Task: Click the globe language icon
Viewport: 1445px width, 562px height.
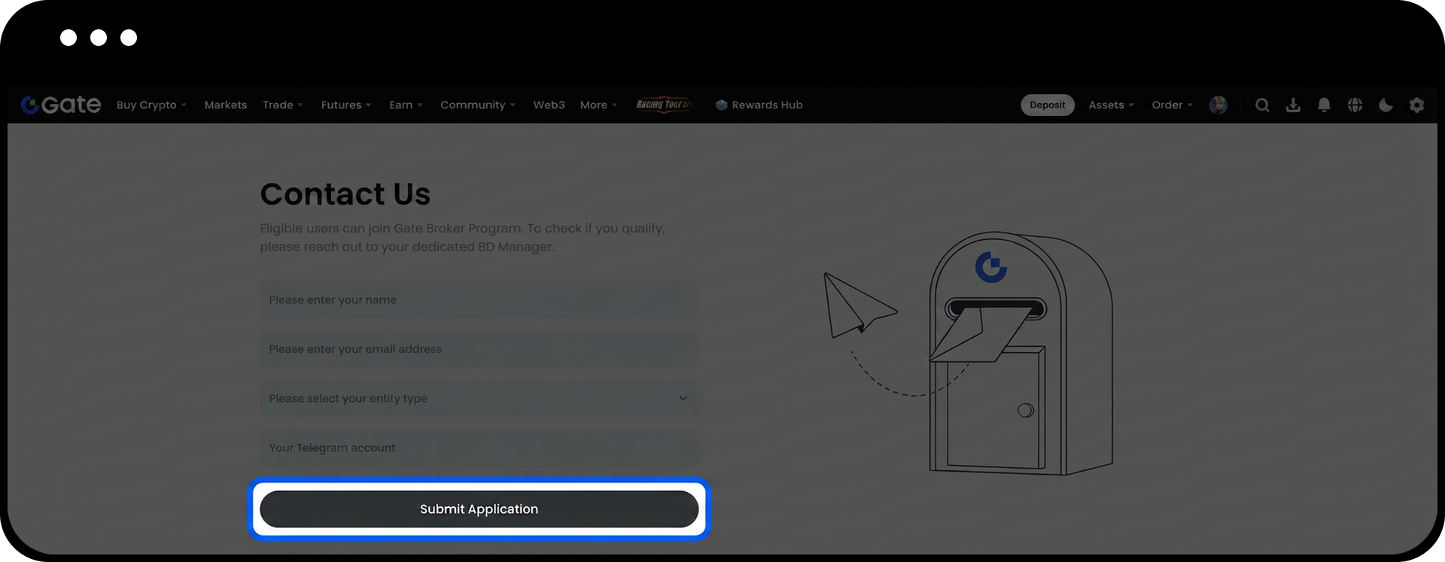Action: point(1355,105)
